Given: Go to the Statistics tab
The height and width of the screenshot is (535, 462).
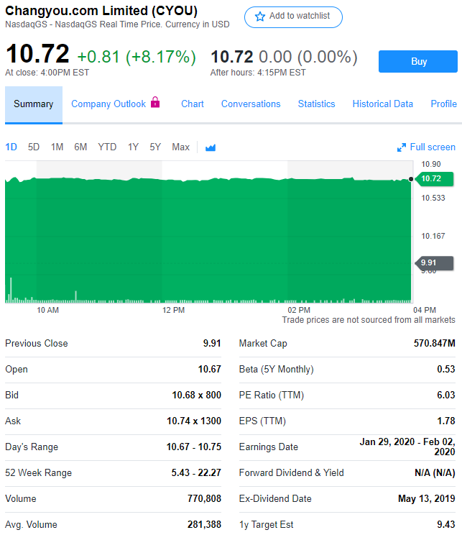Looking at the screenshot, I should (x=316, y=104).
